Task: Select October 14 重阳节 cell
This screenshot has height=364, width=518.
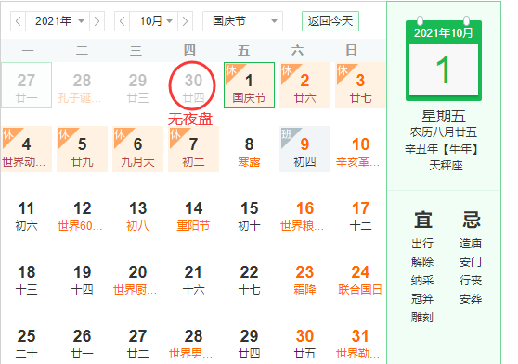Action: (193, 213)
